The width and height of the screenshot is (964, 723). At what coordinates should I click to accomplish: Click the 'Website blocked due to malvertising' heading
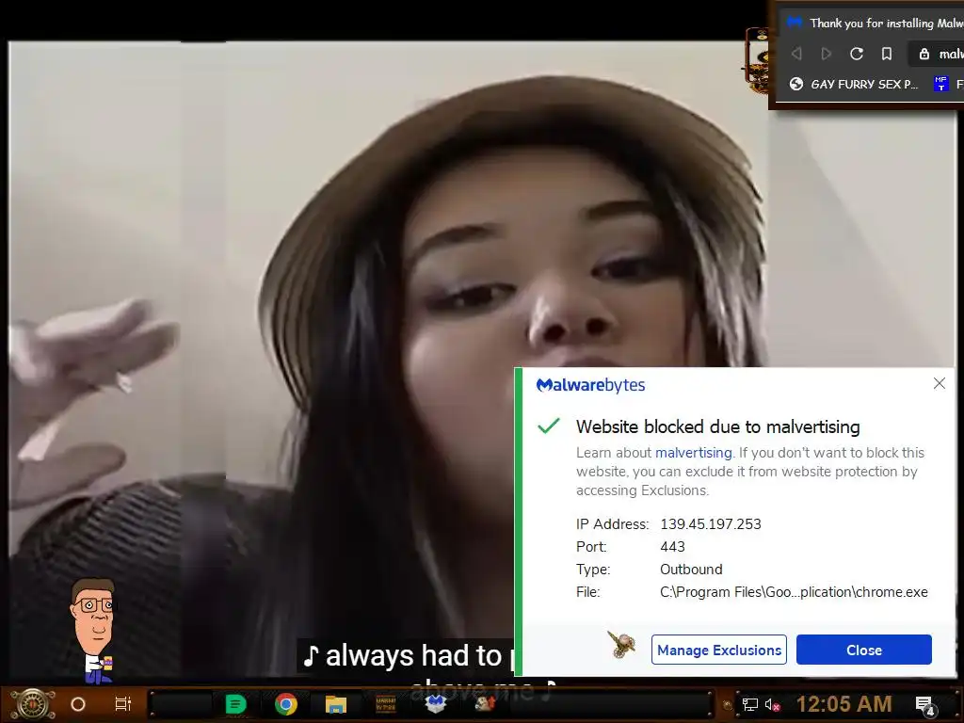coord(718,426)
